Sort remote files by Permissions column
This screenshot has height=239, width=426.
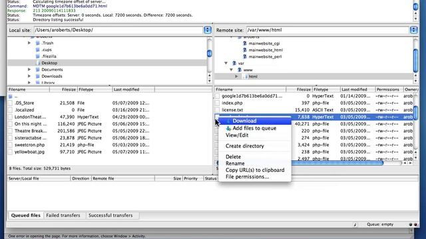[x=389, y=90]
